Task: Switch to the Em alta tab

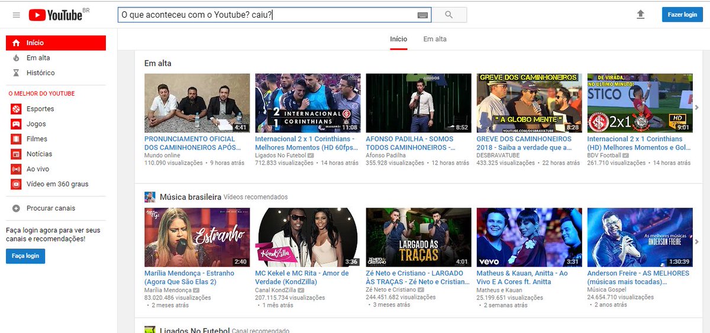Action: point(435,39)
